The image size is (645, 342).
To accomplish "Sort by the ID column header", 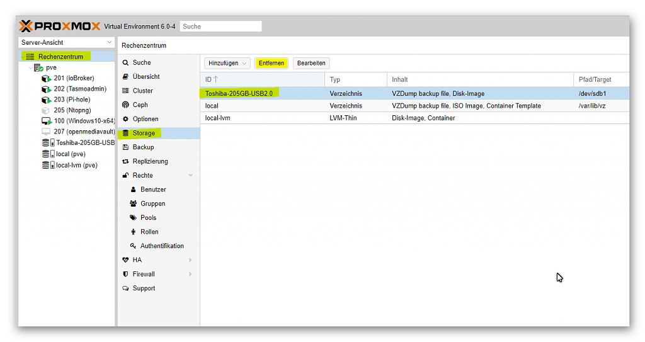I will click(263, 79).
